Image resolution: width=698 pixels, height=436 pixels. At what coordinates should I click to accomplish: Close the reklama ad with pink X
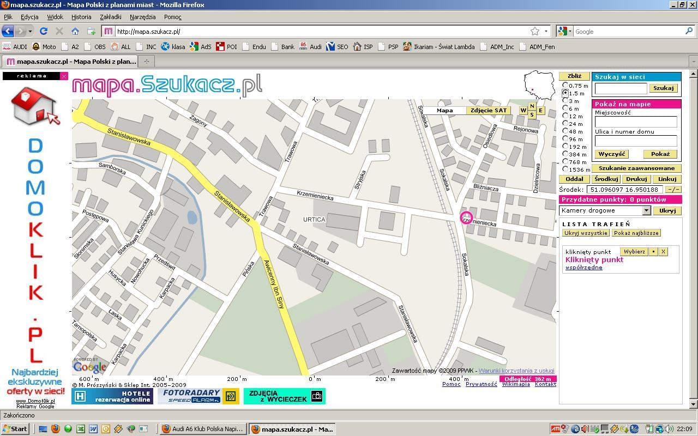pos(64,76)
